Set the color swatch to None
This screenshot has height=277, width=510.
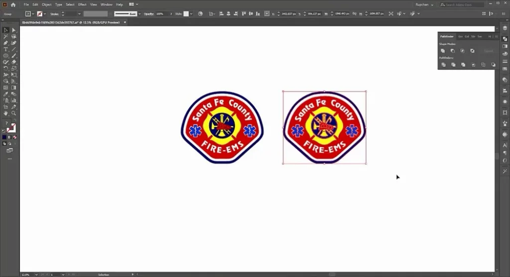pos(14,138)
